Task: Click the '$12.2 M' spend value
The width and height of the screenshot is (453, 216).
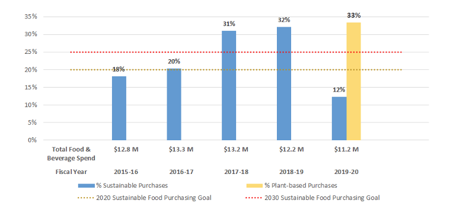Action: pos(291,149)
